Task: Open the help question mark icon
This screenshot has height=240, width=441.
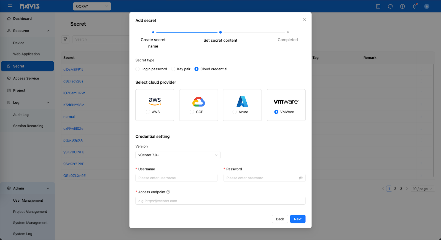Action: click(402, 6)
